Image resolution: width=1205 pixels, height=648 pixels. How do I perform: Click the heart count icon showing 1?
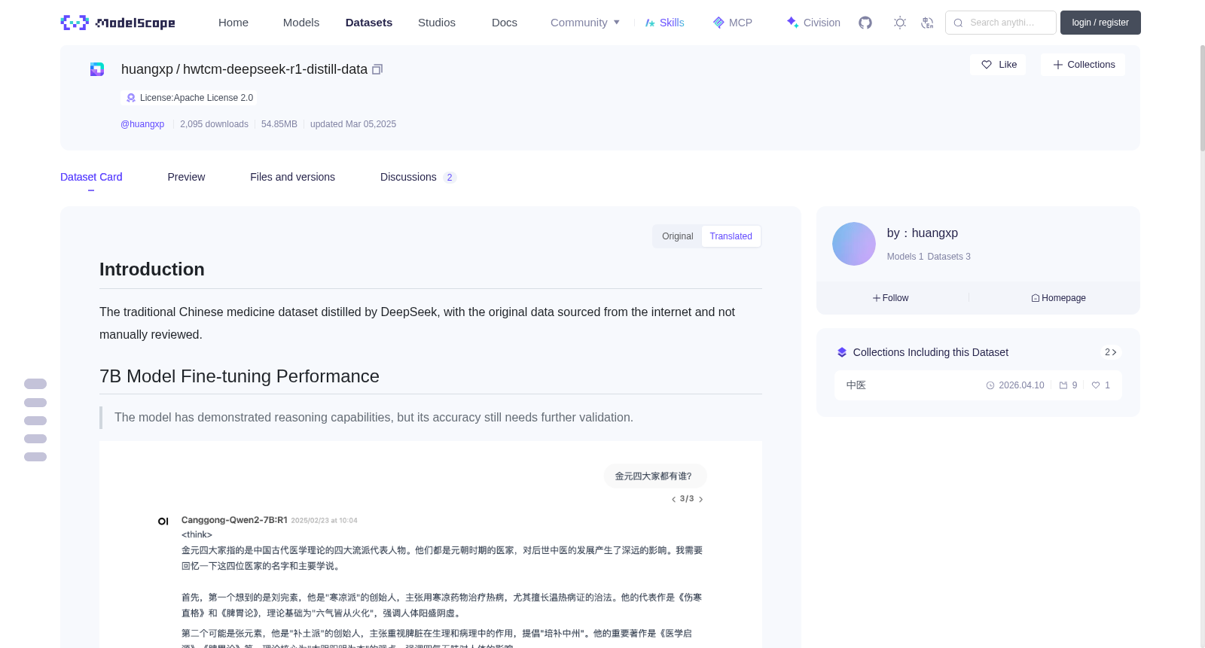tap(1100, 385)
